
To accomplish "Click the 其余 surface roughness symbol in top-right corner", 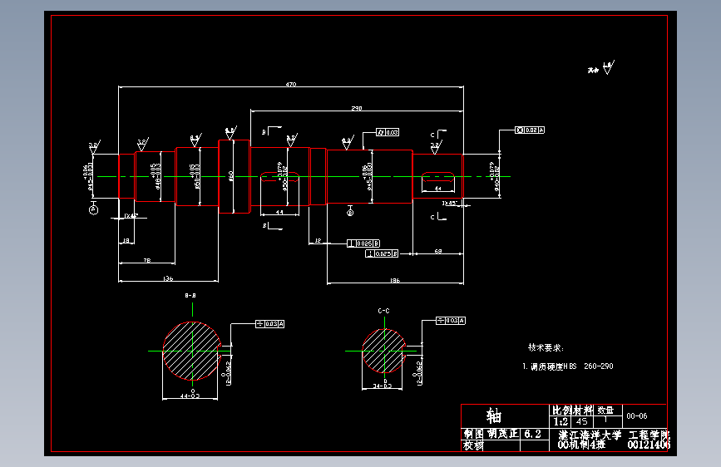I will 601,68.
